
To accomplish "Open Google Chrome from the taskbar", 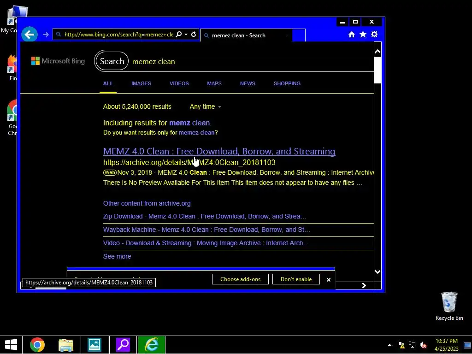I will coord(37,345).
